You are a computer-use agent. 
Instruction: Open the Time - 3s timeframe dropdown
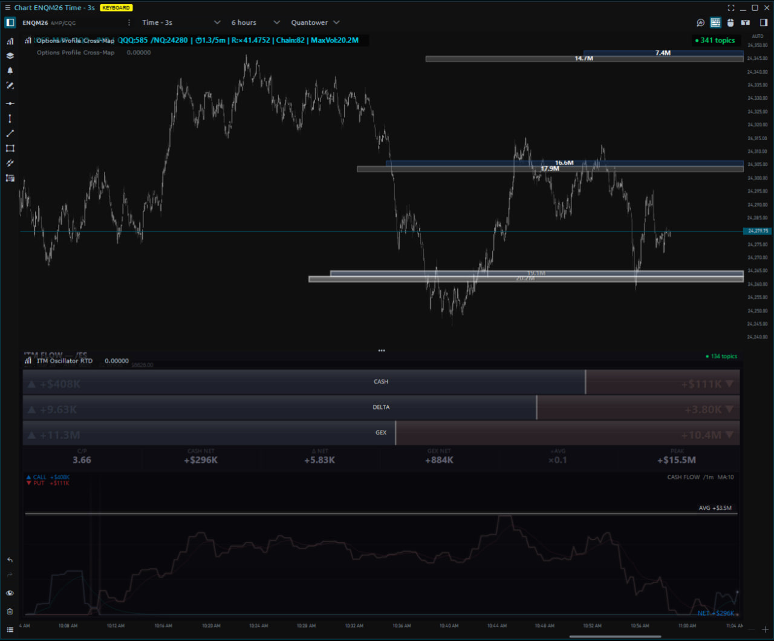click(x=181, y=23)
